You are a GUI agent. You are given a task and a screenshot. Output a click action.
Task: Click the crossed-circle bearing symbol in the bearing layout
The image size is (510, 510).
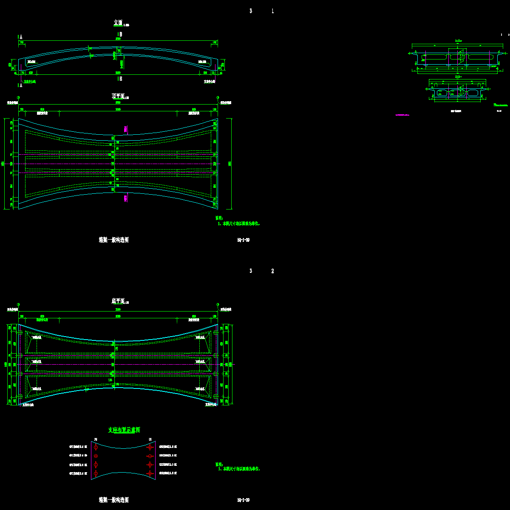tap(96, 456)
